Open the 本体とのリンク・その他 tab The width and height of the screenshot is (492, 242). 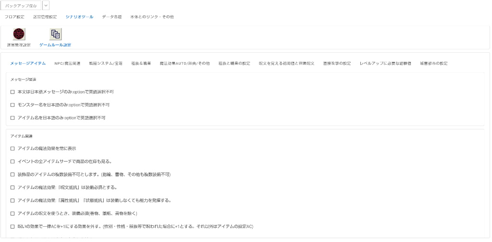coord(152,17)
